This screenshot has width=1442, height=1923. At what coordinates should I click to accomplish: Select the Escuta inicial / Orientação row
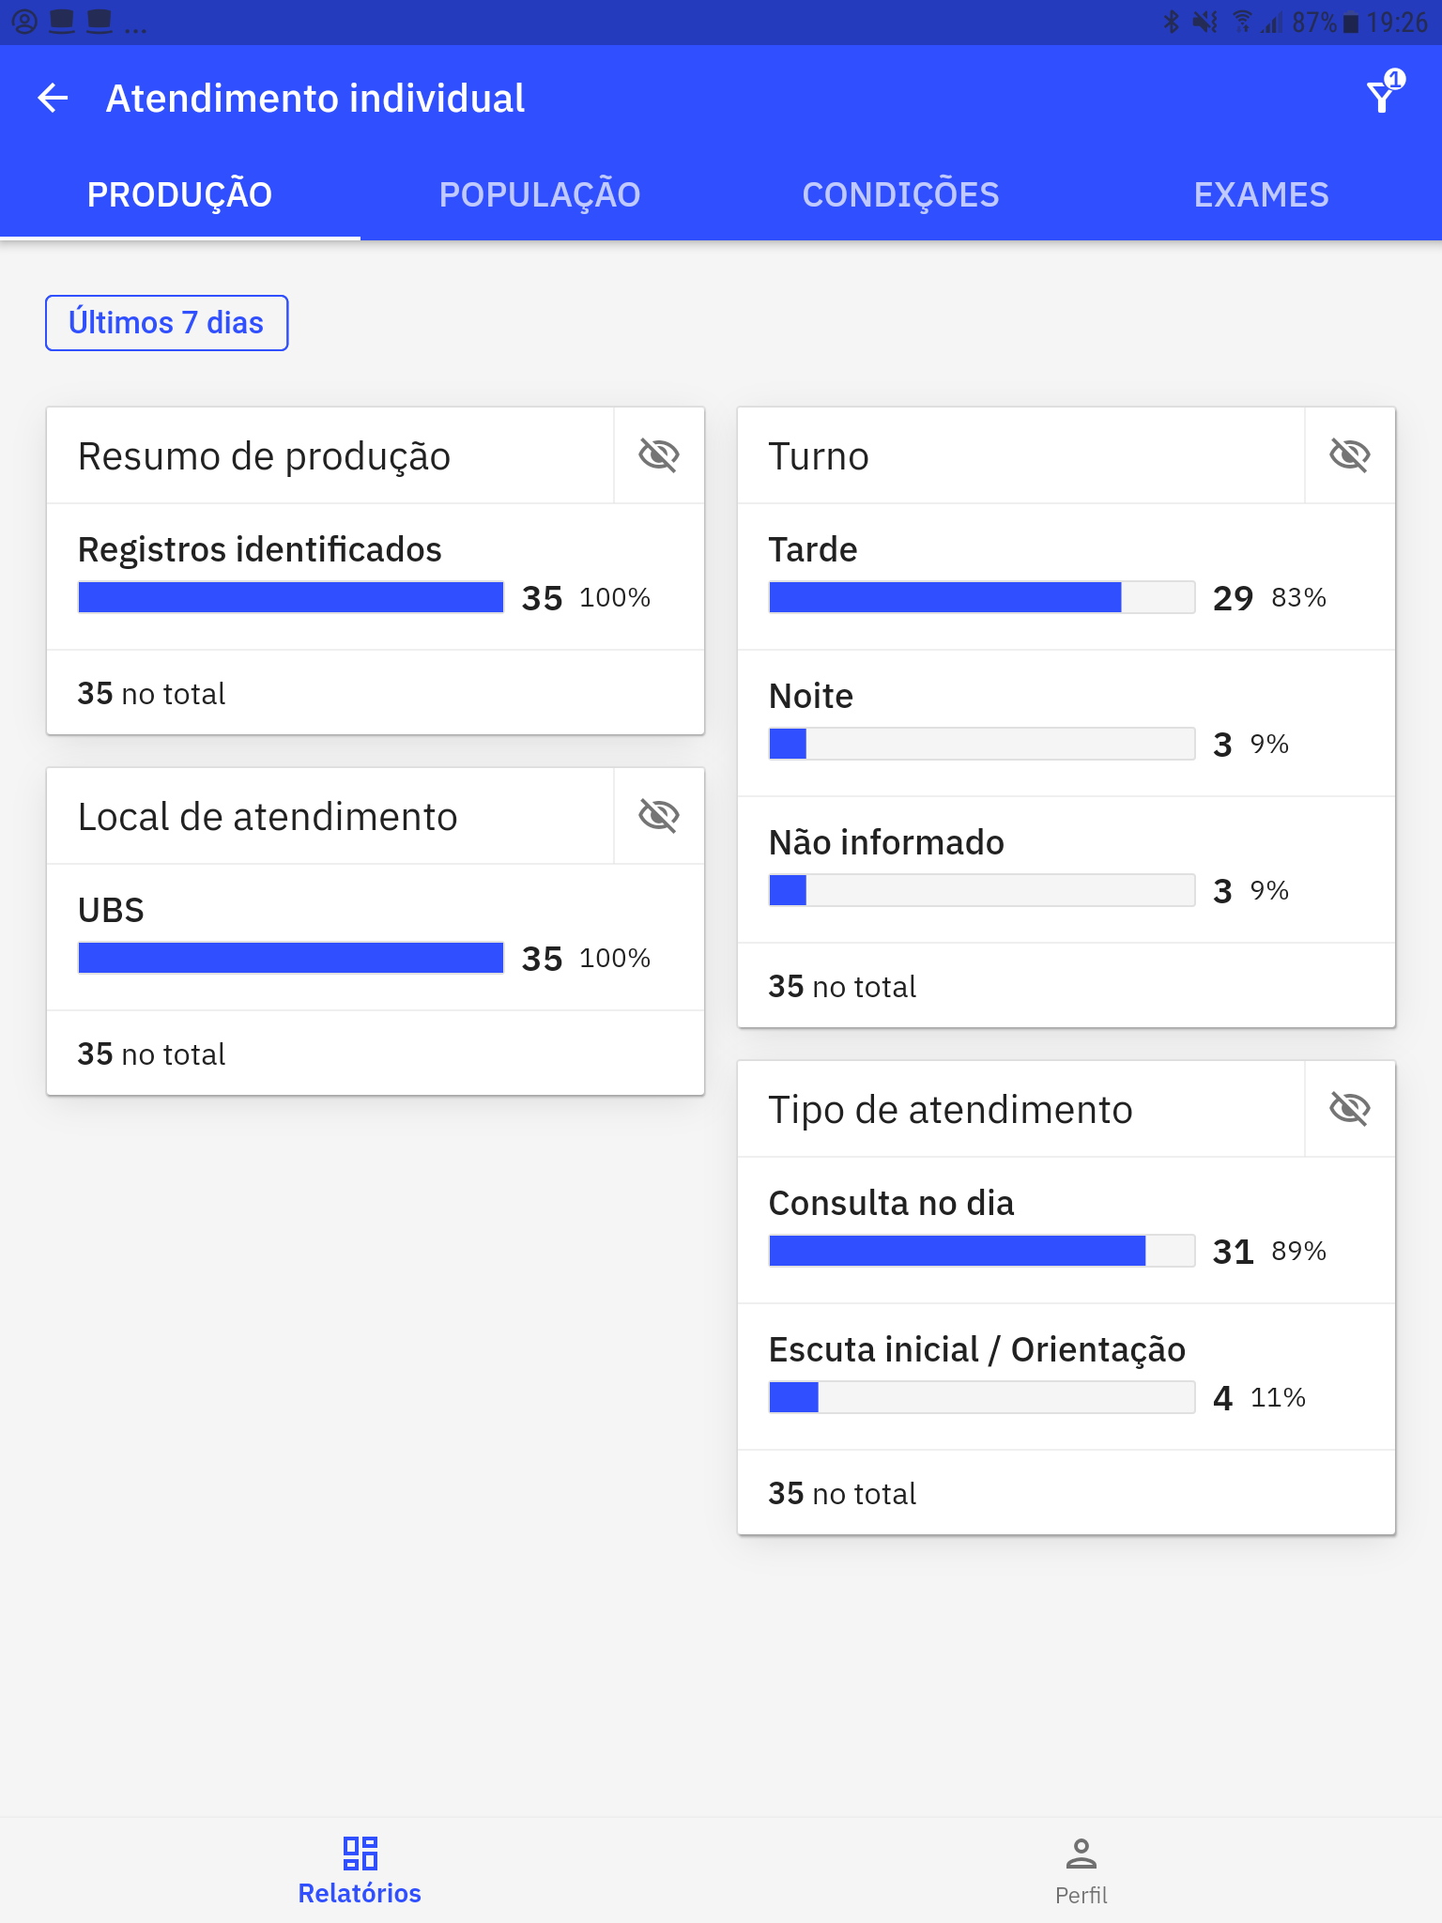pos(1066,1377)
